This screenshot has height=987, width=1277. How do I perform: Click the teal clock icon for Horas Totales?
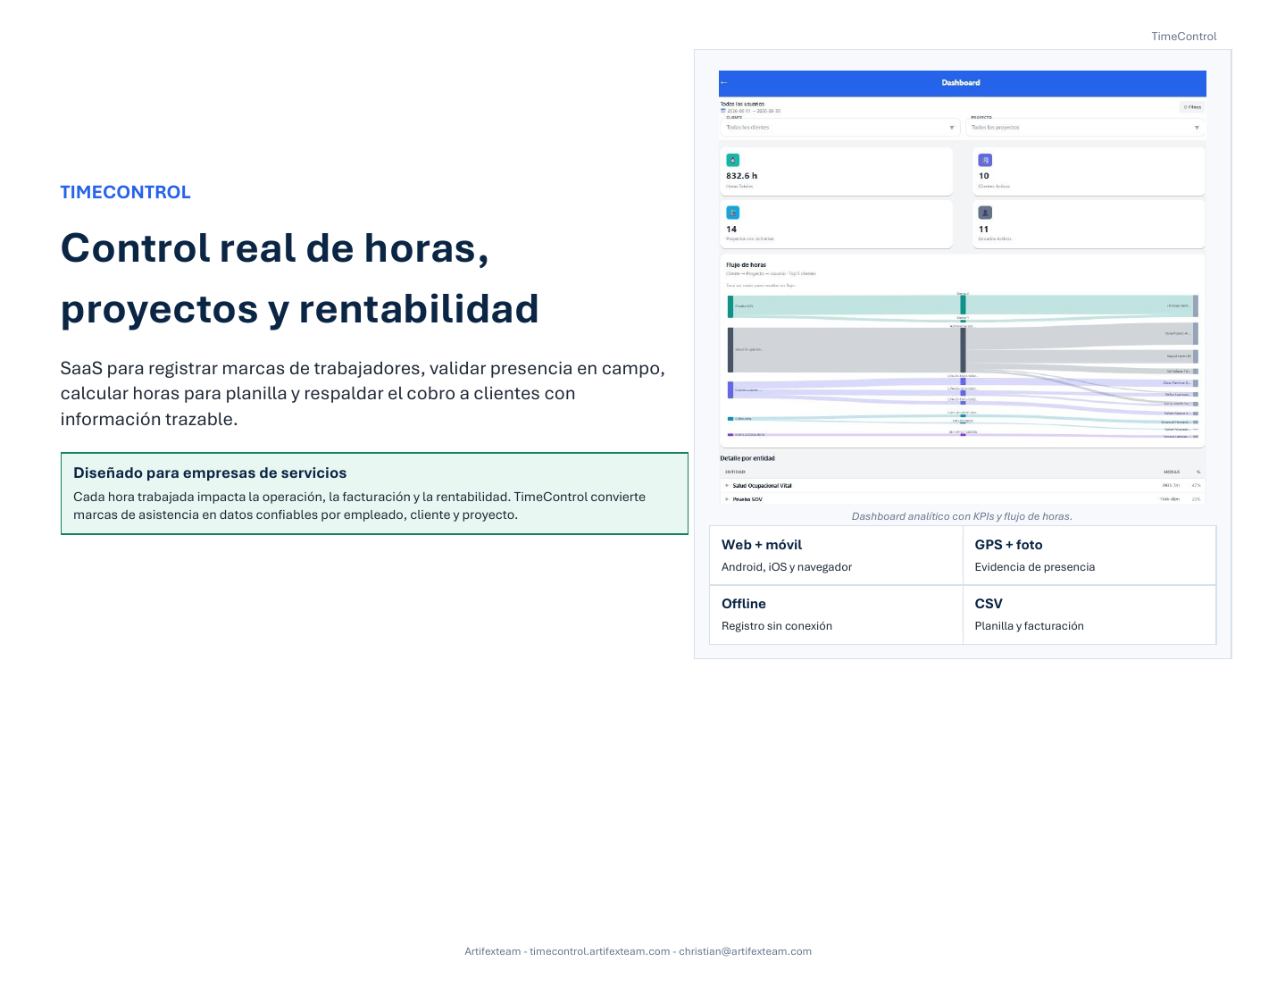[x=733, y=161]
